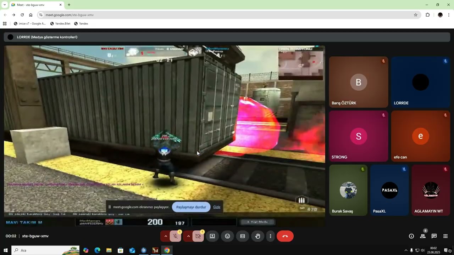This screenshot has height=255, width=454.
Task: Reload the page in Chrome
Action: click(x=22, y=15)
